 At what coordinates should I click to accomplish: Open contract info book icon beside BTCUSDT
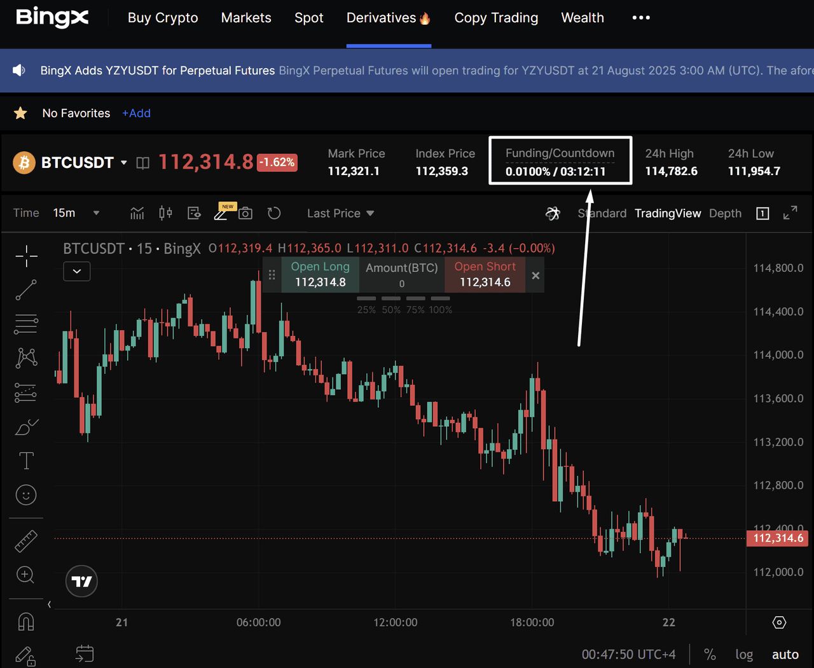coord(142,163)
